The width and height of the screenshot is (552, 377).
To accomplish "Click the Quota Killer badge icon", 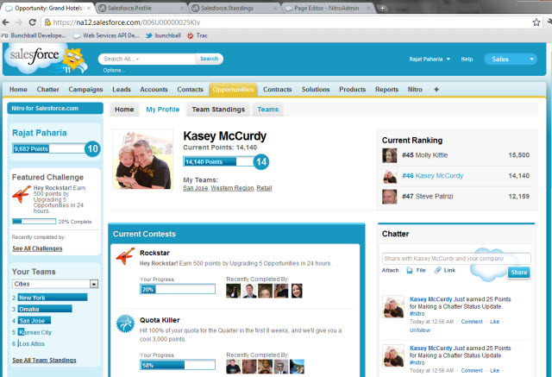I will (x=125, y=324).
